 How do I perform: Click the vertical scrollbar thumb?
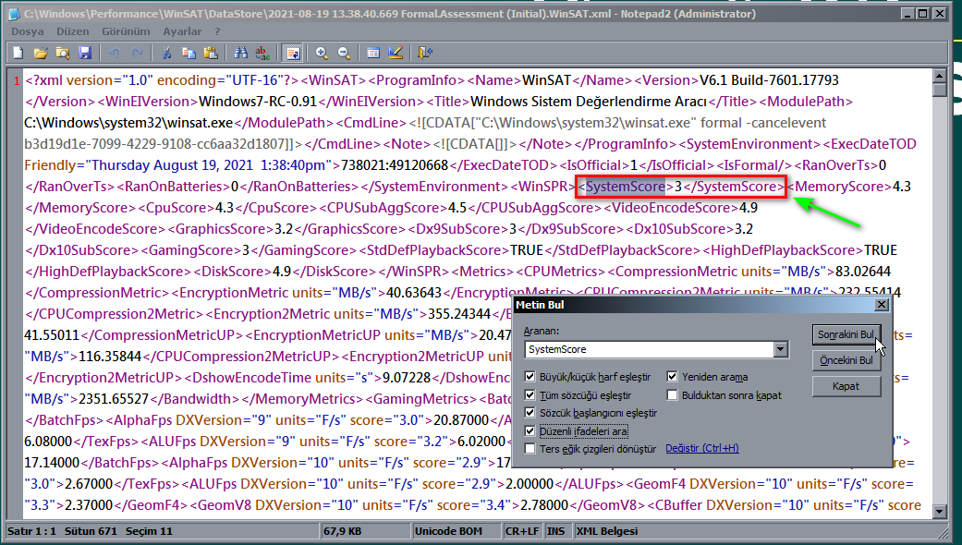click(x=939, y=90)
